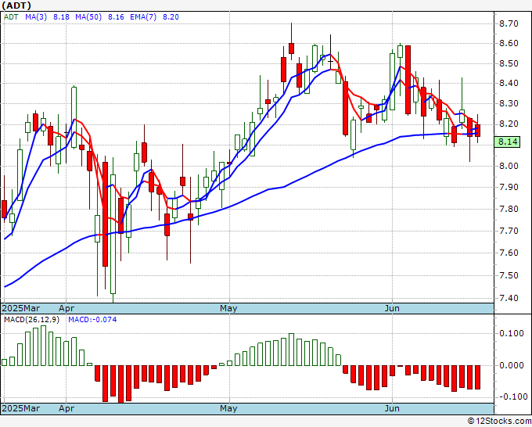This screenshot has width=532, height=427.
Task: Select May on the MACD panel time axis
Action: 228,408
